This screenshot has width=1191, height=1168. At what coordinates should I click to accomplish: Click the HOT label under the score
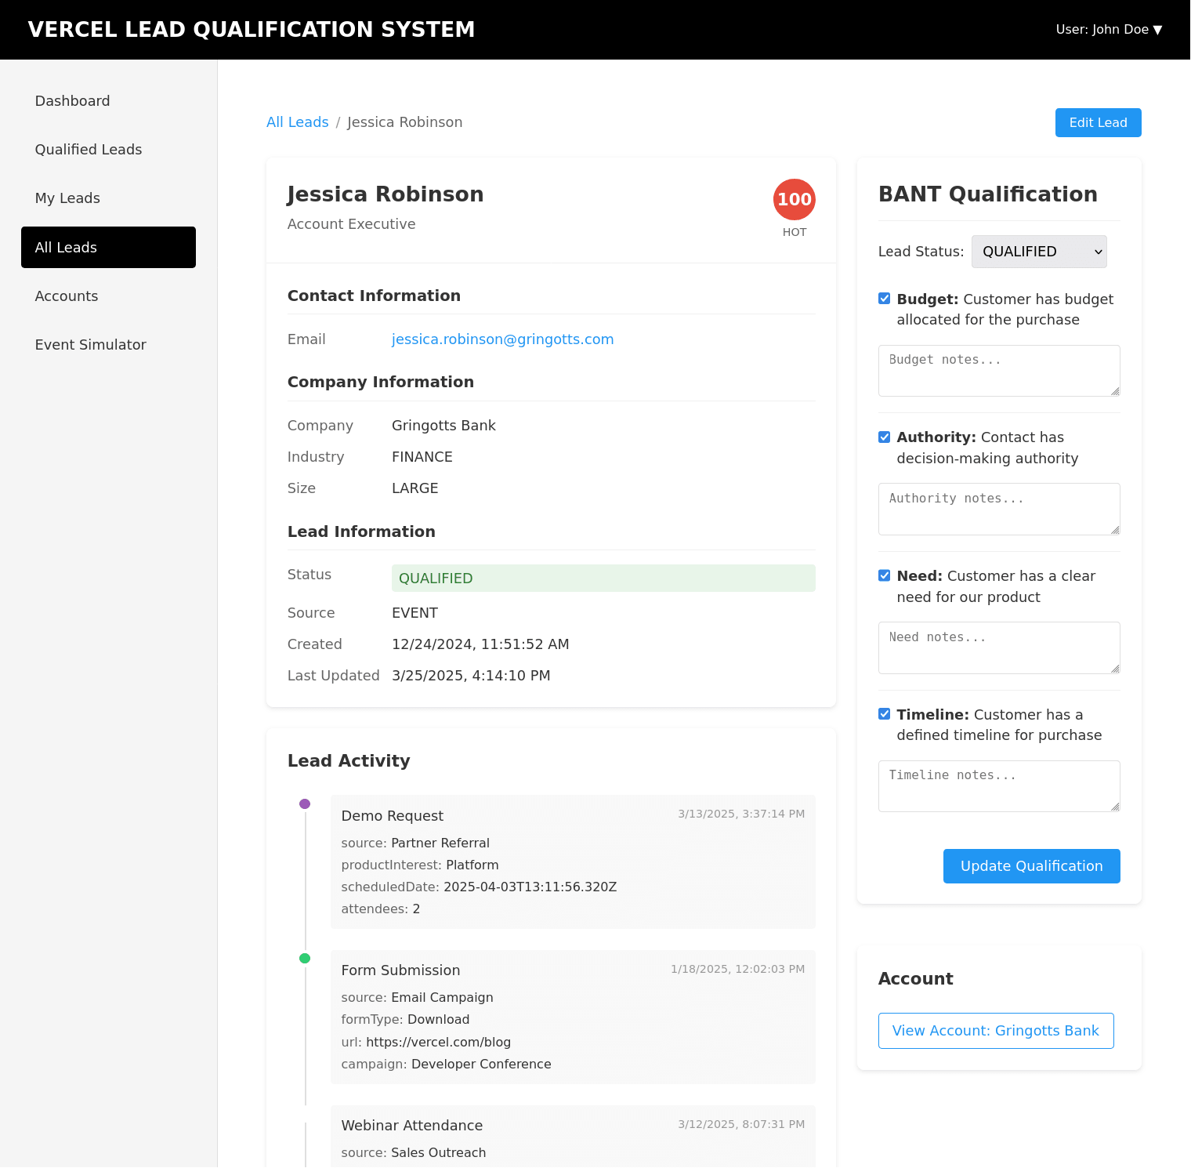[x=794, y=232]
